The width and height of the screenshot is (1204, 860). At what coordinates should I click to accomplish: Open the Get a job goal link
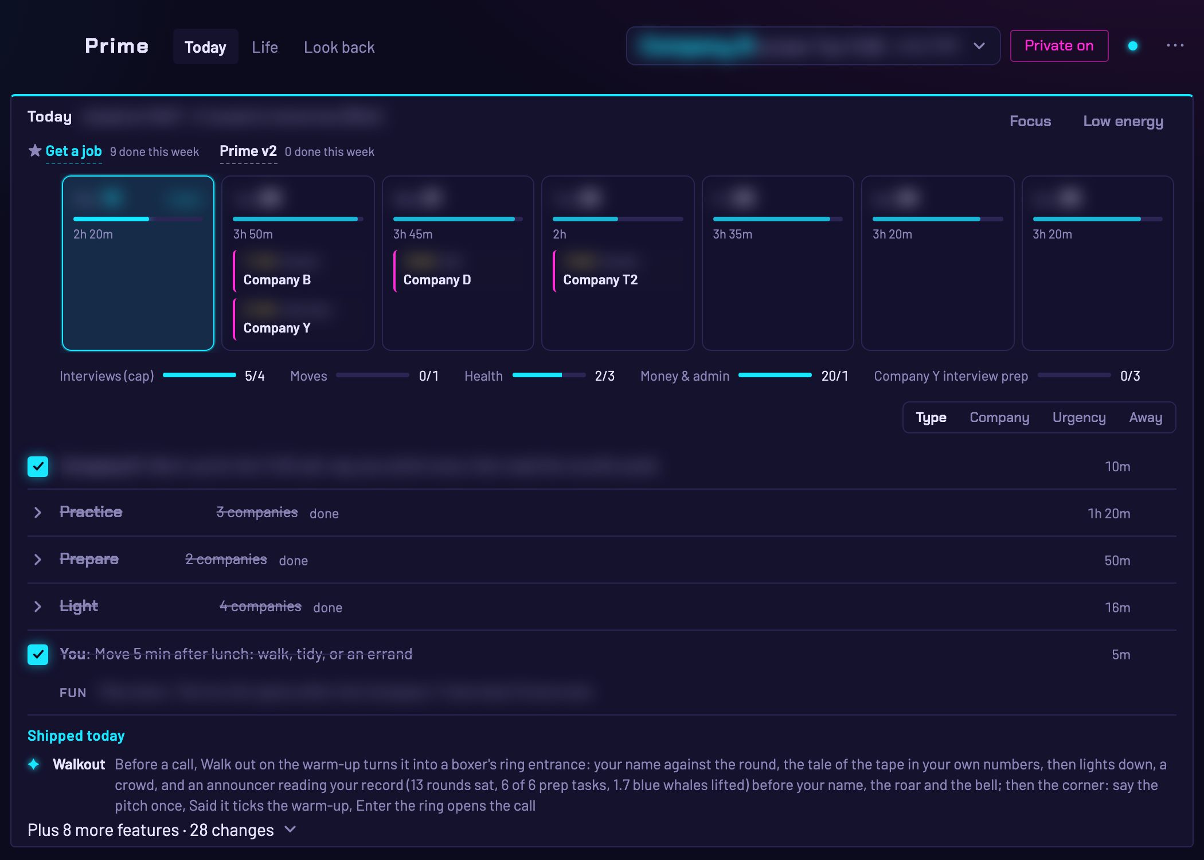[x=73, y=151]
